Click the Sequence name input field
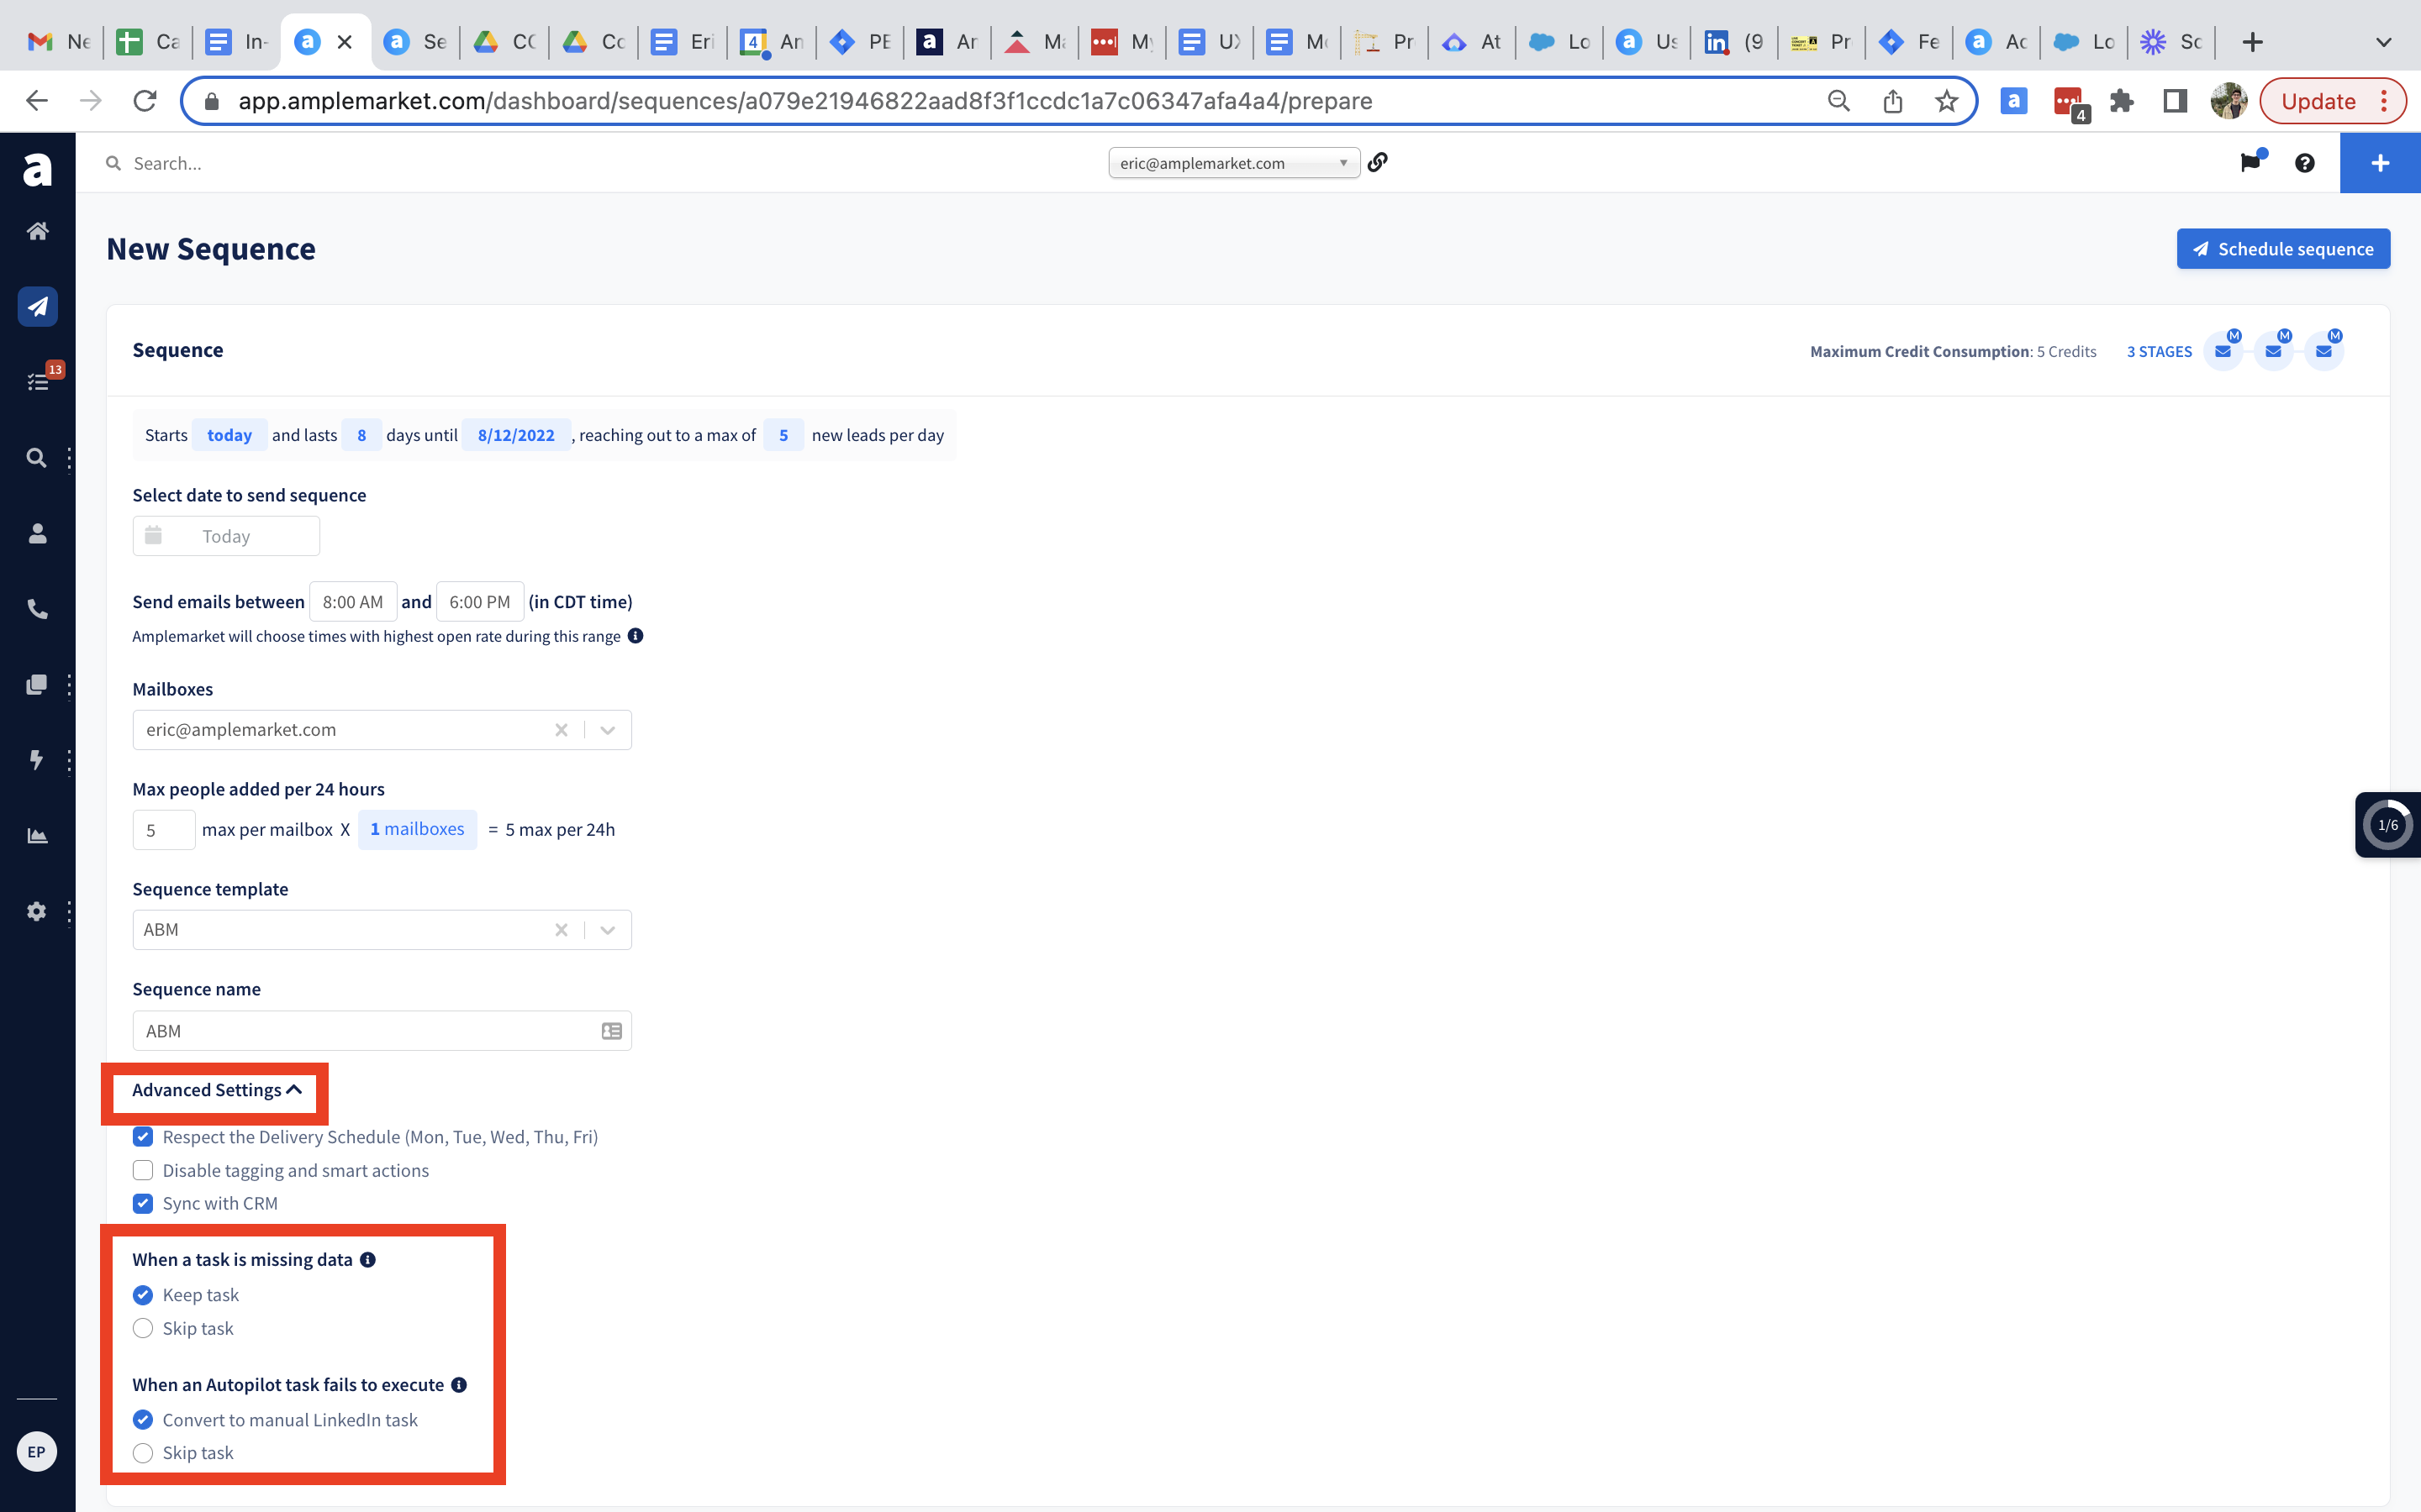Screen dimensions: 2421x1512 click(x=382, y=1031)
